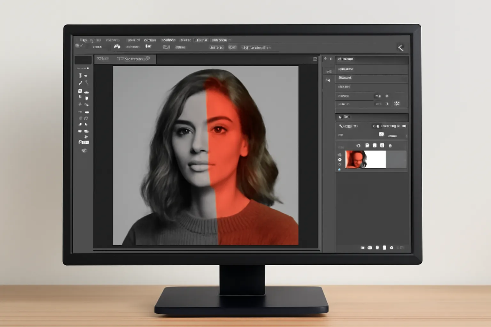Screen dimensions: 491x327
Task: Click the arrow icon in the narrow right strip
Action: (x=328, y=80)
